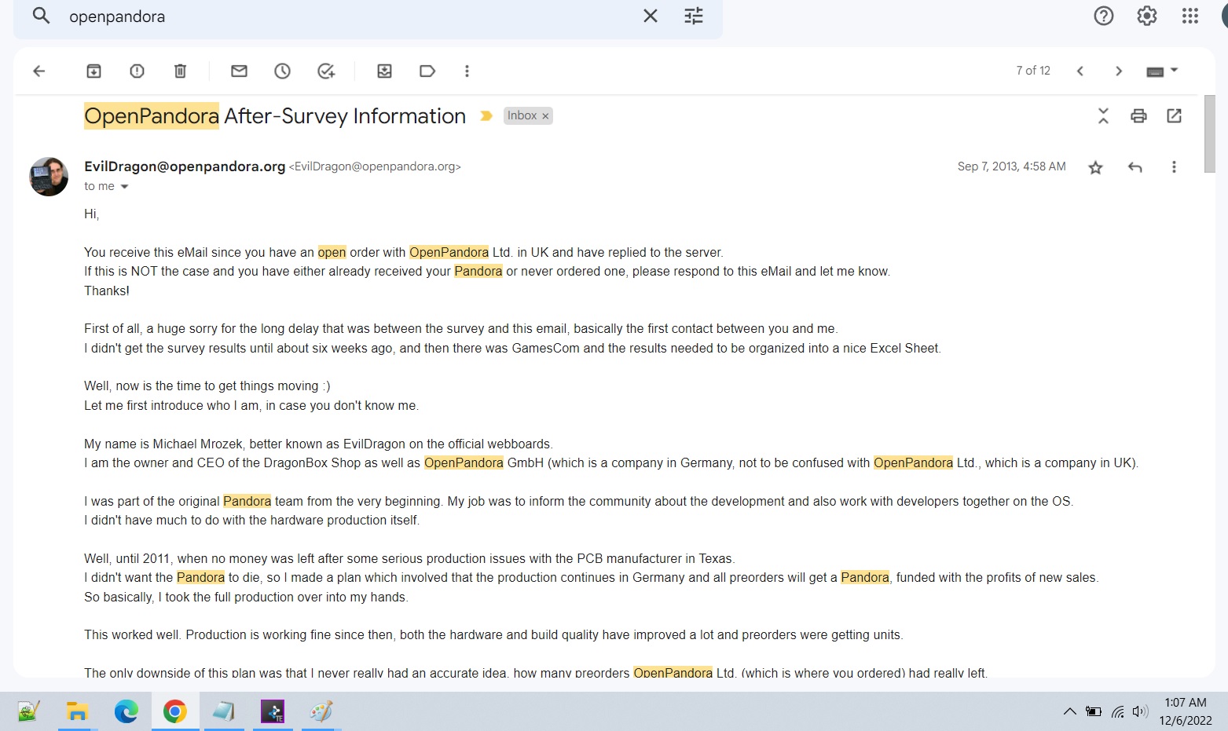The width and height of the screenshot is (1228, 731).
Task: Reply to the EvilDragon email
Action: (x=1135, y=167)
